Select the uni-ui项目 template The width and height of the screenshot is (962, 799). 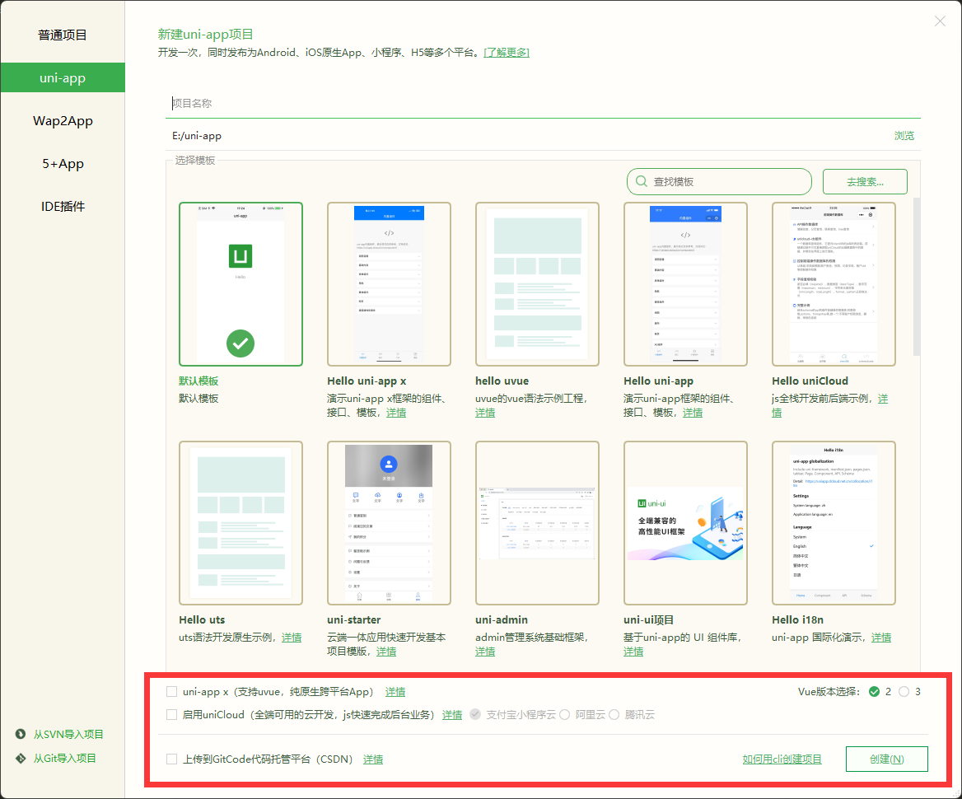pyautogui.click(x=685, y=522)
